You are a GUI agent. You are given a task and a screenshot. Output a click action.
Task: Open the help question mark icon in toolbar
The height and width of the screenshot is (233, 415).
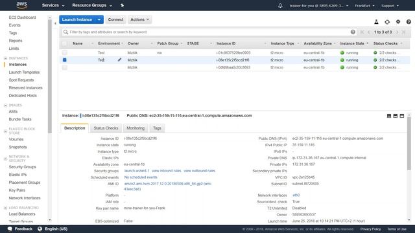point(409,22)
